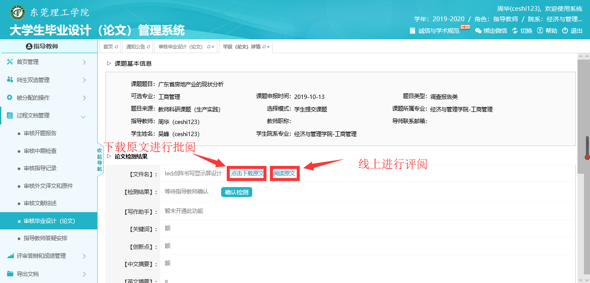590x283 pixels.
Task: Collapse the 课题基本信息 section triangle
Action: (109, 64)
